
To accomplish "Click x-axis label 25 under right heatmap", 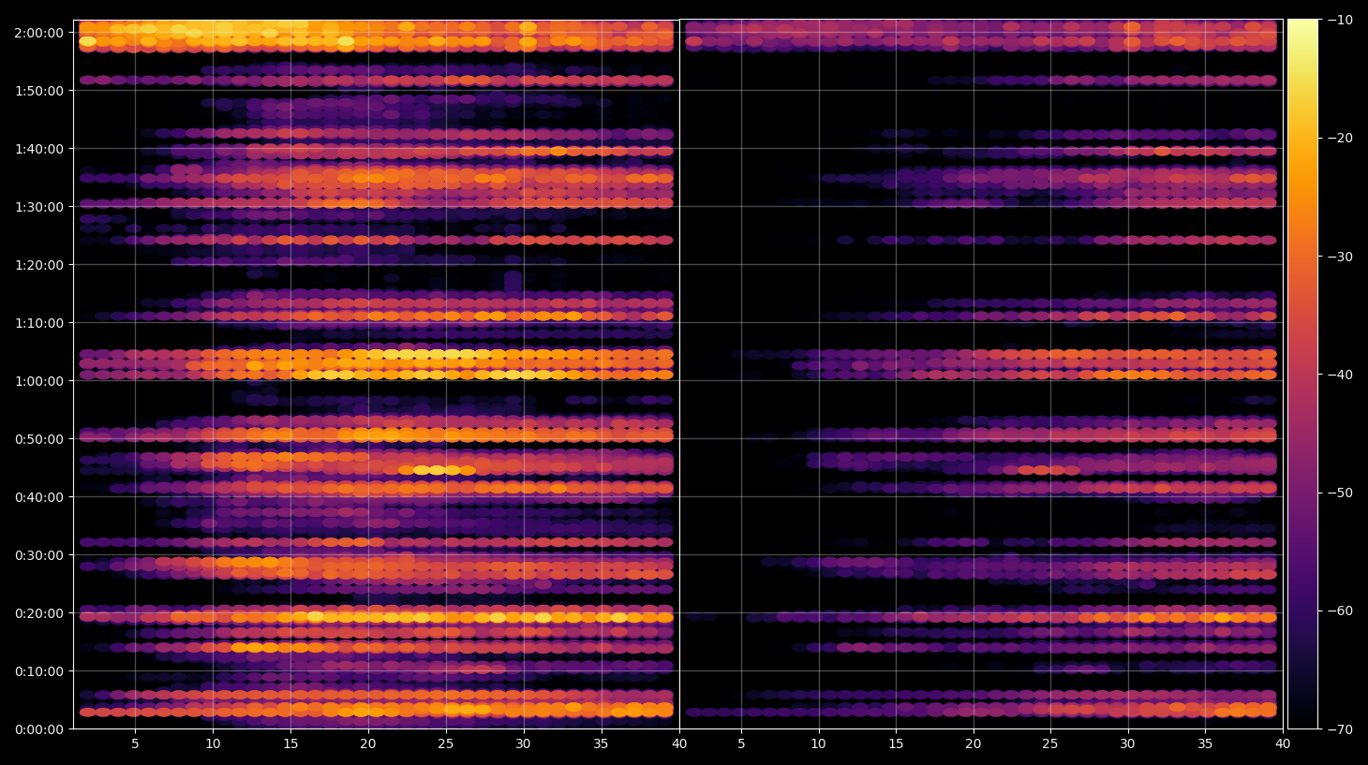I will click(1050, 744).
